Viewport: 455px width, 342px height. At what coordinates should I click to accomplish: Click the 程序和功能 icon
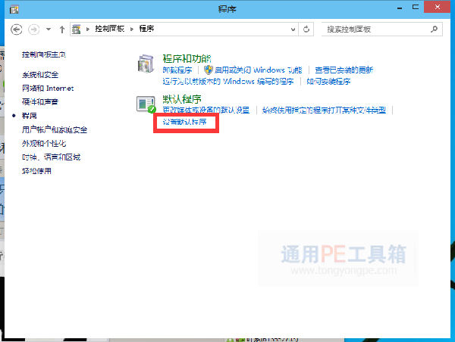pyautogui.click(x=146, y=64)
